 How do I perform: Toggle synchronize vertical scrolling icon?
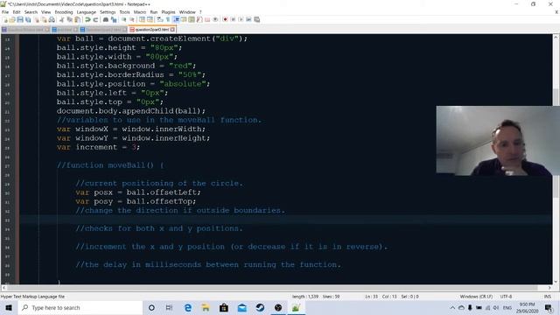(x=142, y=19)
